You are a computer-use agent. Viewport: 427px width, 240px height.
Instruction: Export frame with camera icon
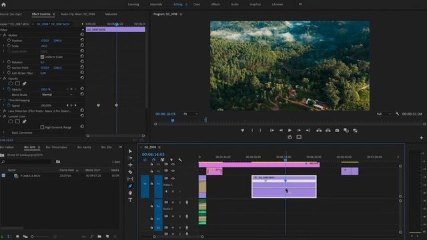coord(337,131)
